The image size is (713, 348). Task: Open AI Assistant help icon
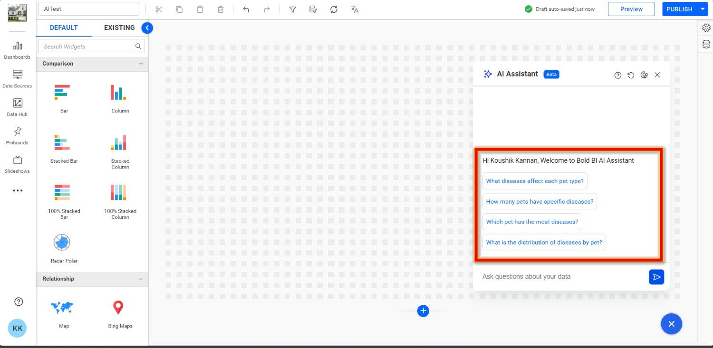click(x=618, y=75)
